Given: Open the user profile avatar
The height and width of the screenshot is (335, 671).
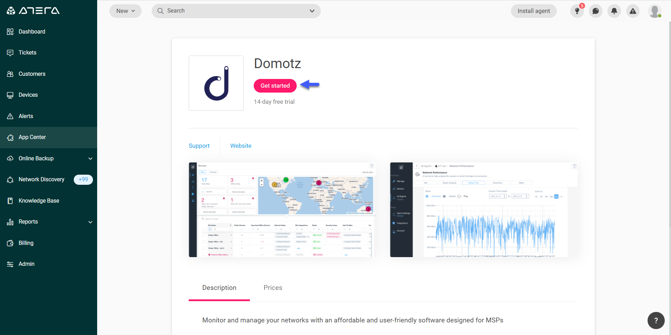Looking at the screenshot, I should coord(654,11).
